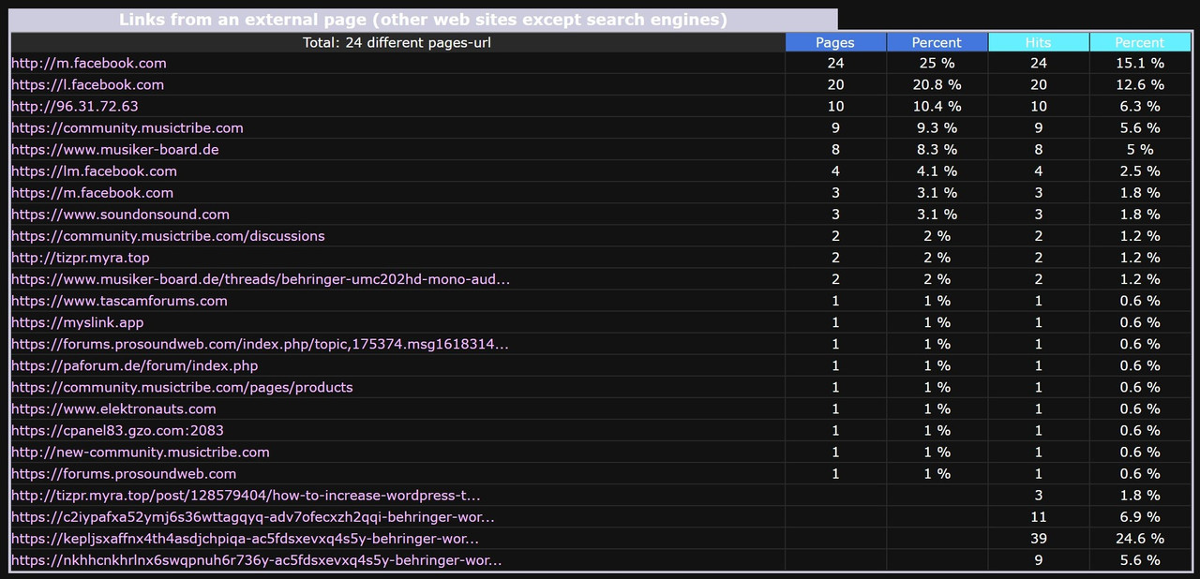Open https://community.musictribe.com root link
1200x579 pixels.
(127, 127)
